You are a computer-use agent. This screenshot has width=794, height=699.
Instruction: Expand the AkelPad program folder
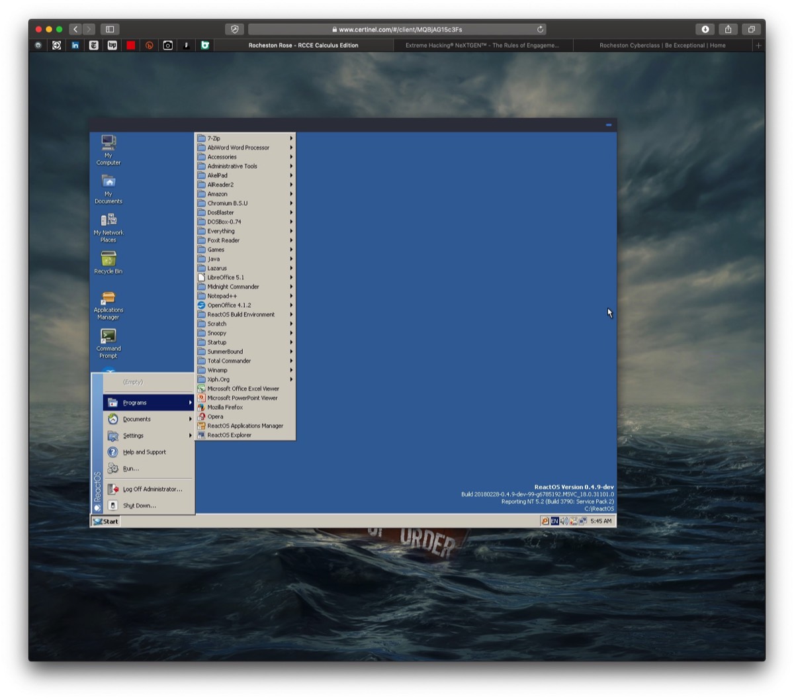tap(245, 175)
